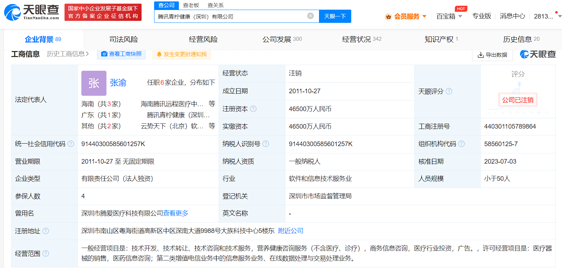The width and height of the screenshot is (562, 268).
Task: Click 工商注册号 value 440301105789864
Action: (510, 126)
